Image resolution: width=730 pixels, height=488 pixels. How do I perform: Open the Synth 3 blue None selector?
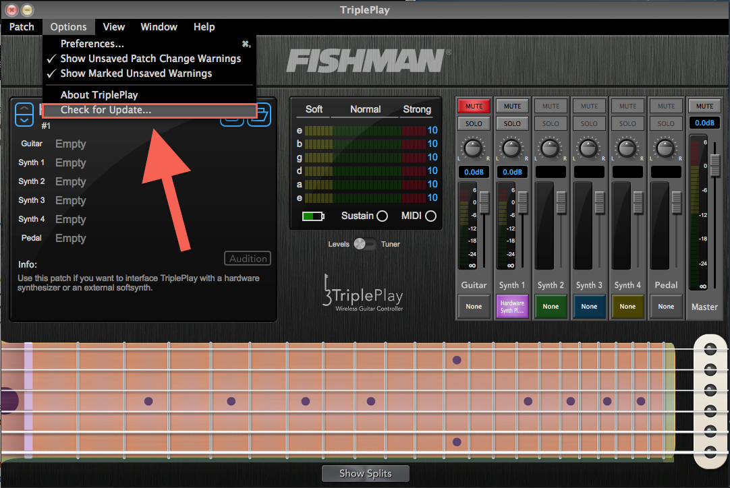[x=589, y=306]
